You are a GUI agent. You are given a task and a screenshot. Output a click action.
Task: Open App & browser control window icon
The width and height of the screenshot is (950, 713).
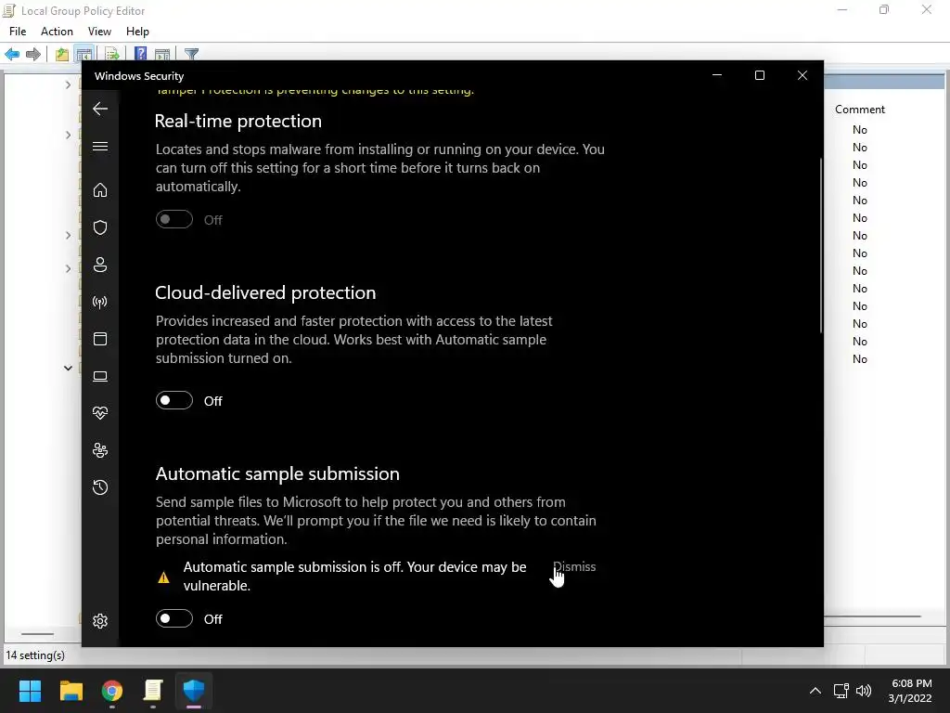(x=100, y=339)
